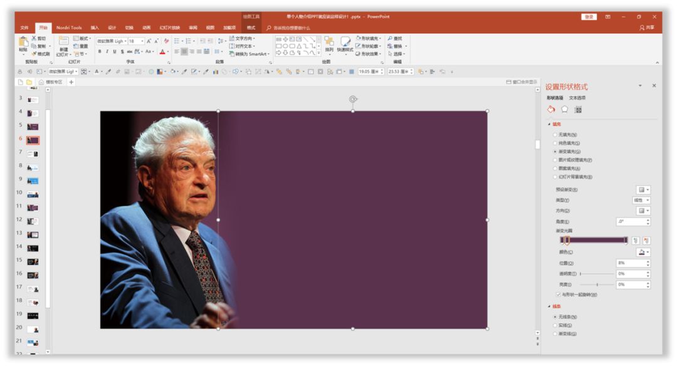Click the Center align paragraph icon

tap(184, 52)
